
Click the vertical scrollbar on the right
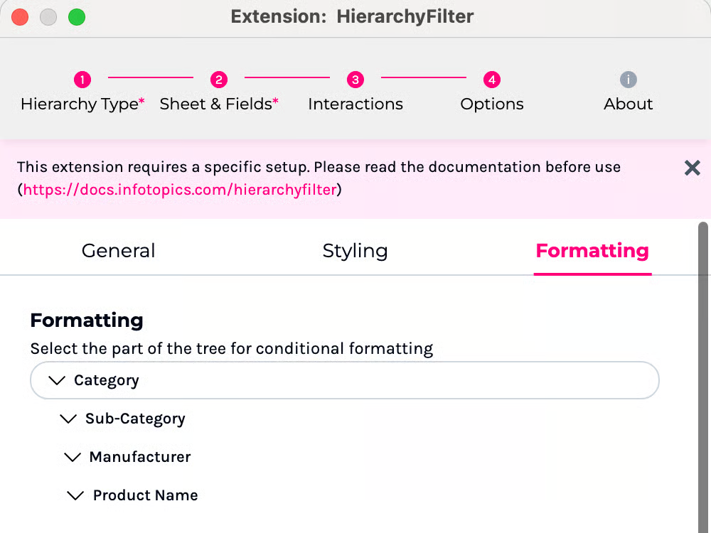(x=703, y=355)
